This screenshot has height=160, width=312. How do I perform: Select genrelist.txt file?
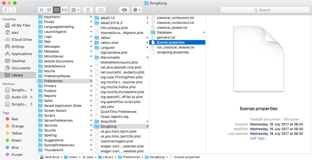click(x=177, y=37)
